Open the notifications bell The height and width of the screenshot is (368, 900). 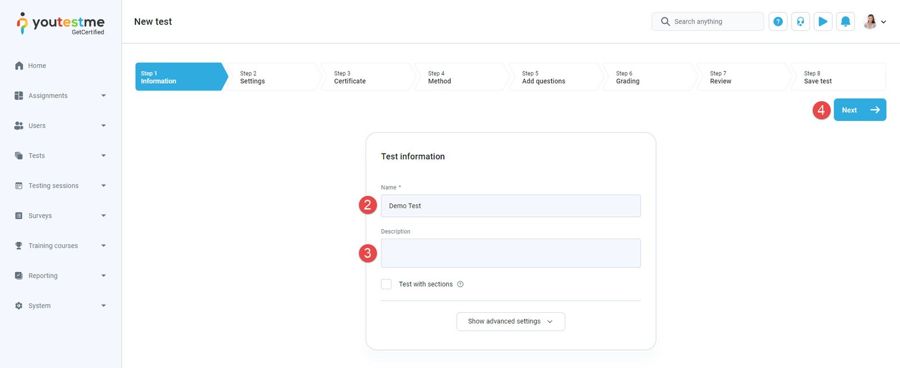point(845,21)
